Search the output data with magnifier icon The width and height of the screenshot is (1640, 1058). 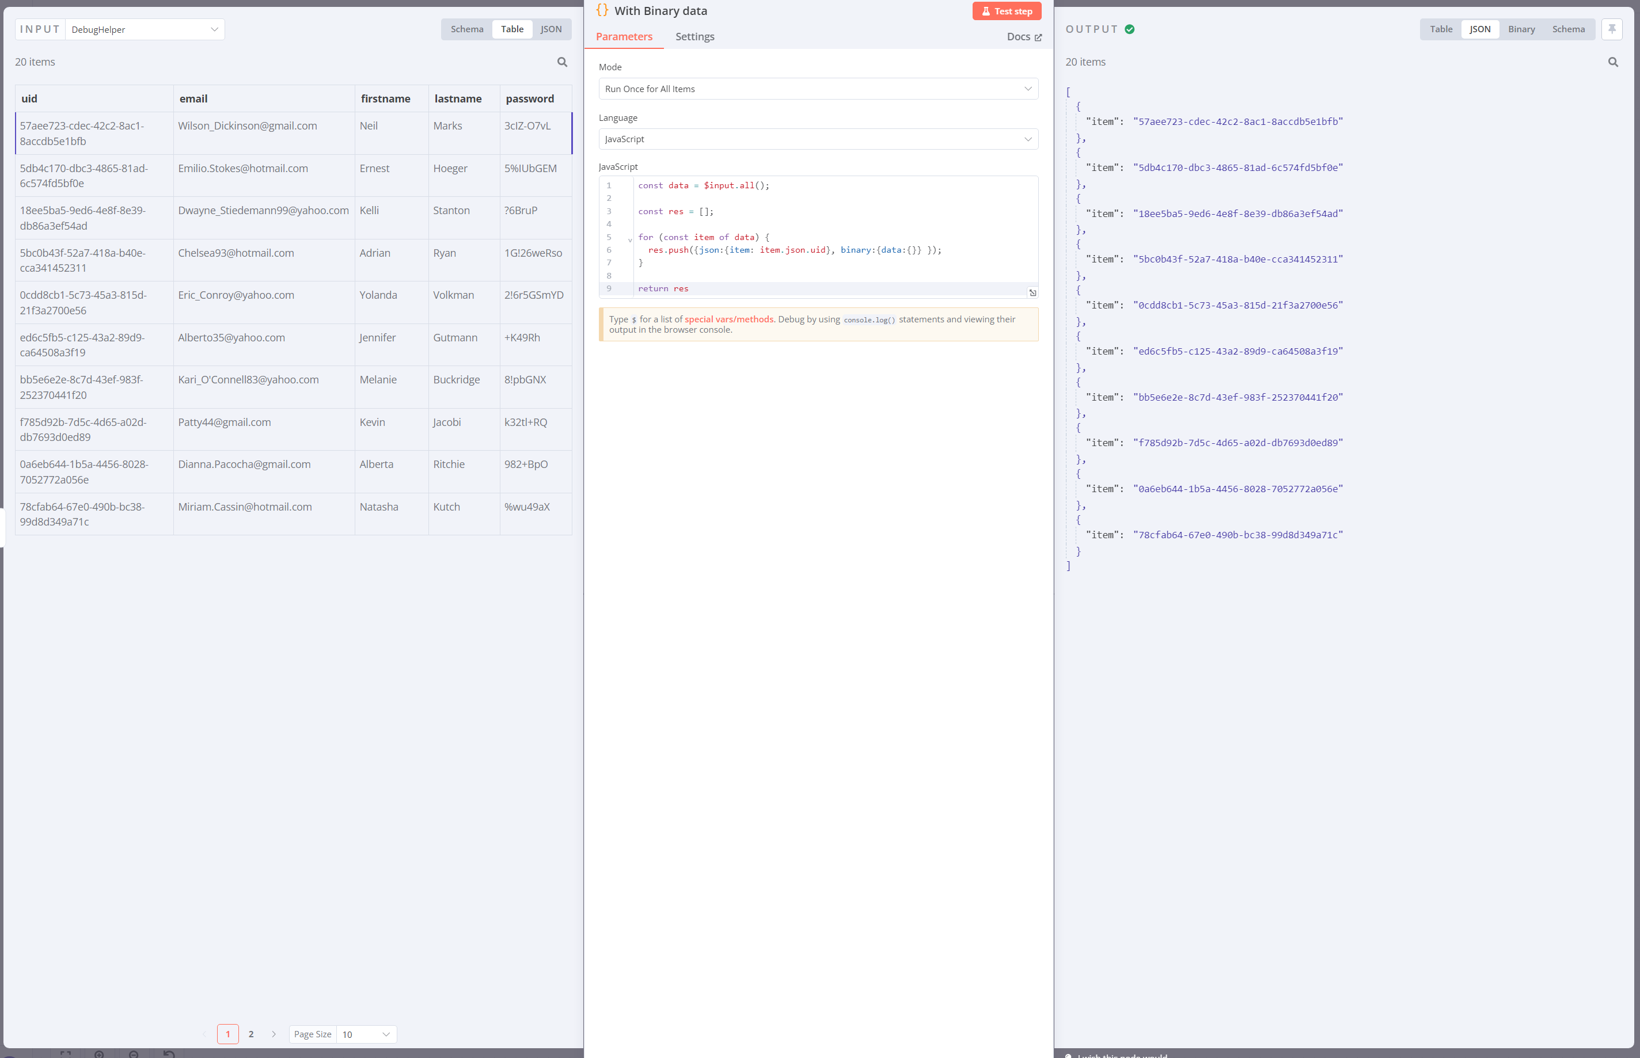click(x=1612, y=62)
